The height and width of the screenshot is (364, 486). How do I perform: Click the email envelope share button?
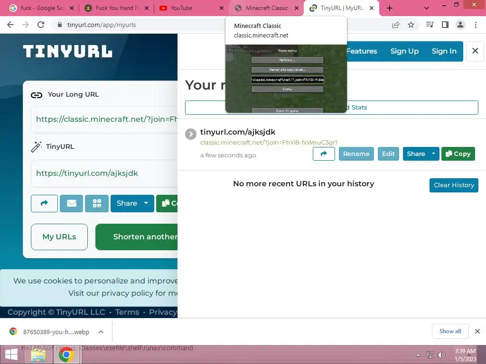pyautogui.click(x=71, y=203)
